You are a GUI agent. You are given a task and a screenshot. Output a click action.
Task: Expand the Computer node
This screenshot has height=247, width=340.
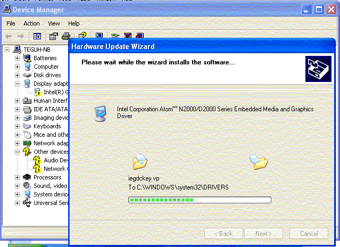pos(18,67)
